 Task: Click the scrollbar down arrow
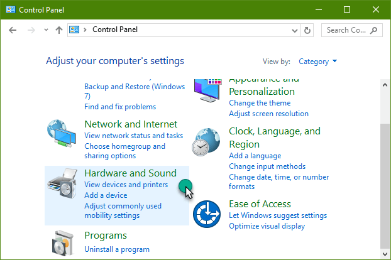pyautogui.click(x=385, y=254)
